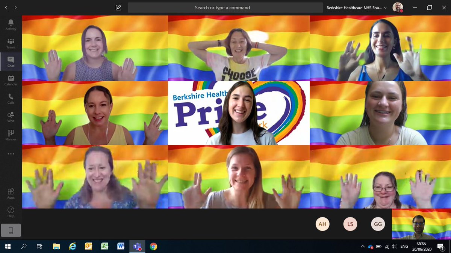Open the Wi-Fi network tray icon
The width and height of the screenshot is (451, 253).
387,247
